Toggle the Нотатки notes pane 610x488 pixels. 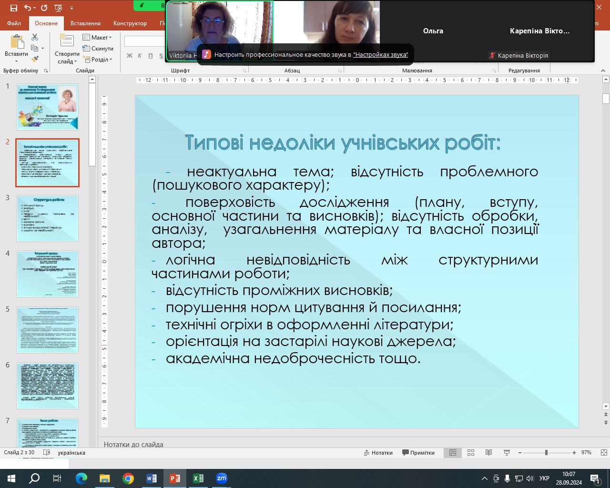coord(378,453)
